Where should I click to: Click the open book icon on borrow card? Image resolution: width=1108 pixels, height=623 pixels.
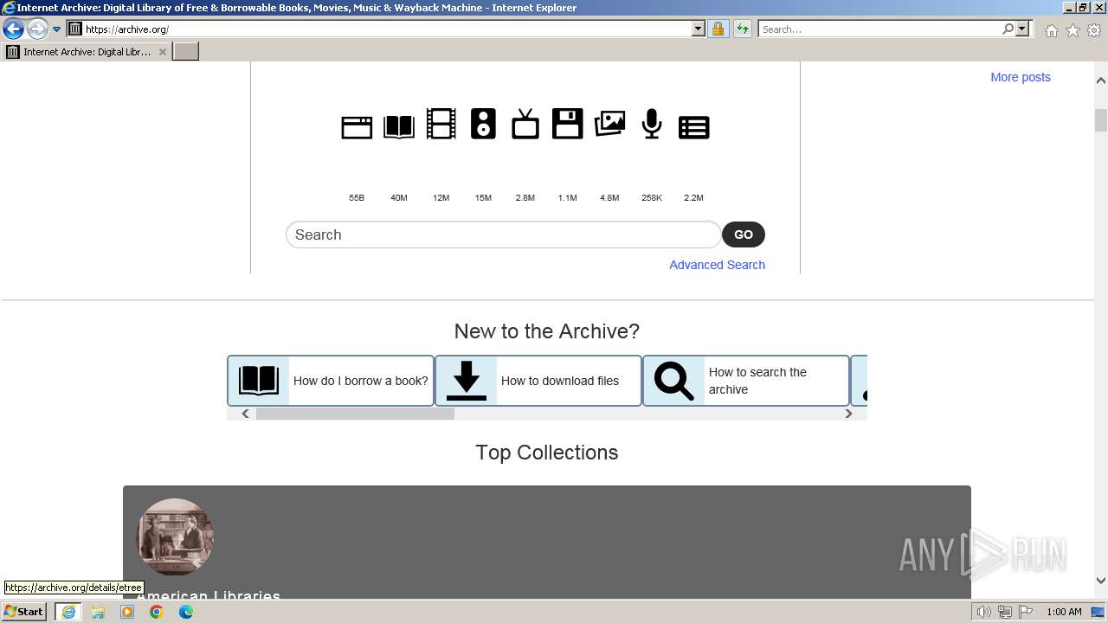(x=259, y=381)
